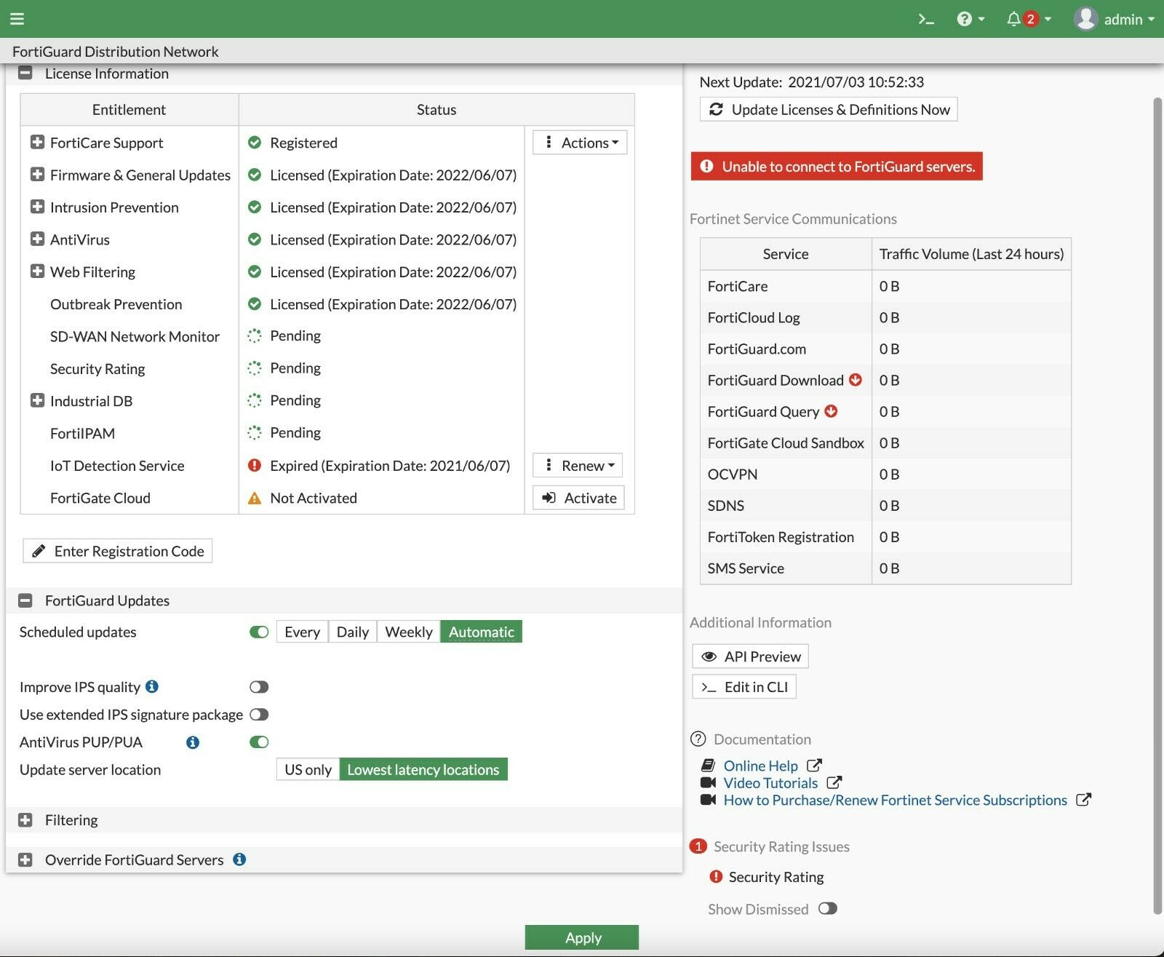Select Every scheduled update option
This screenshot has height=957, width=1164.
(x=302, y=632)
